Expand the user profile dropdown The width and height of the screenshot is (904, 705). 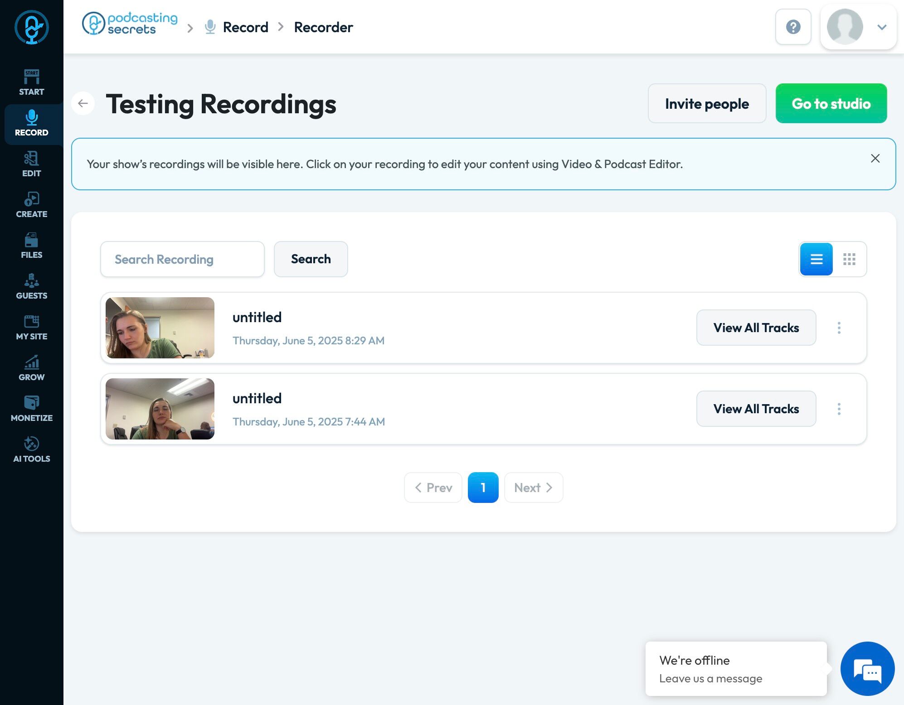[x=881, y=27]
